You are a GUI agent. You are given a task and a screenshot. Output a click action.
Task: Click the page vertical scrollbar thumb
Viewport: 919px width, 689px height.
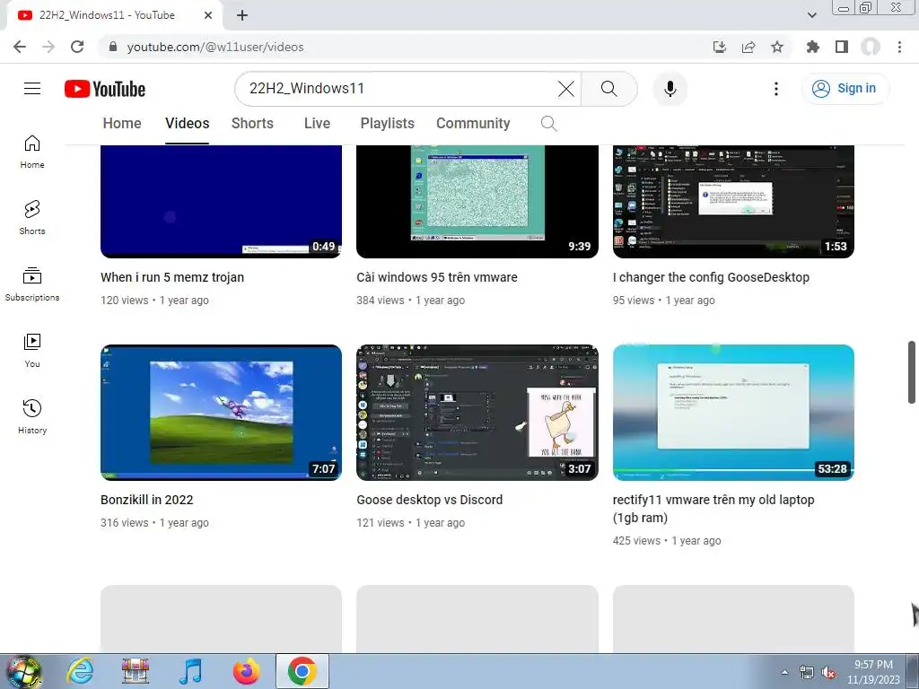click(x=912, y=372)
